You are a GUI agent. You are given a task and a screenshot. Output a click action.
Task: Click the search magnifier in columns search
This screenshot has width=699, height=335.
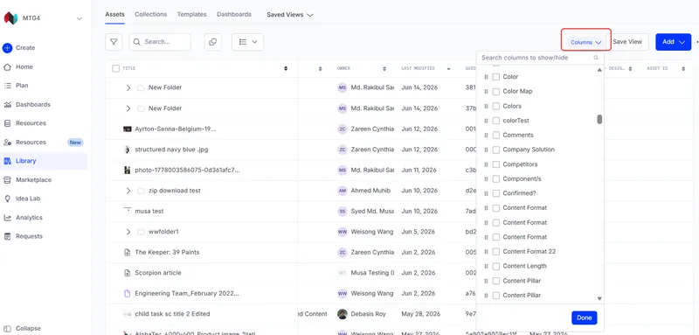596,58
